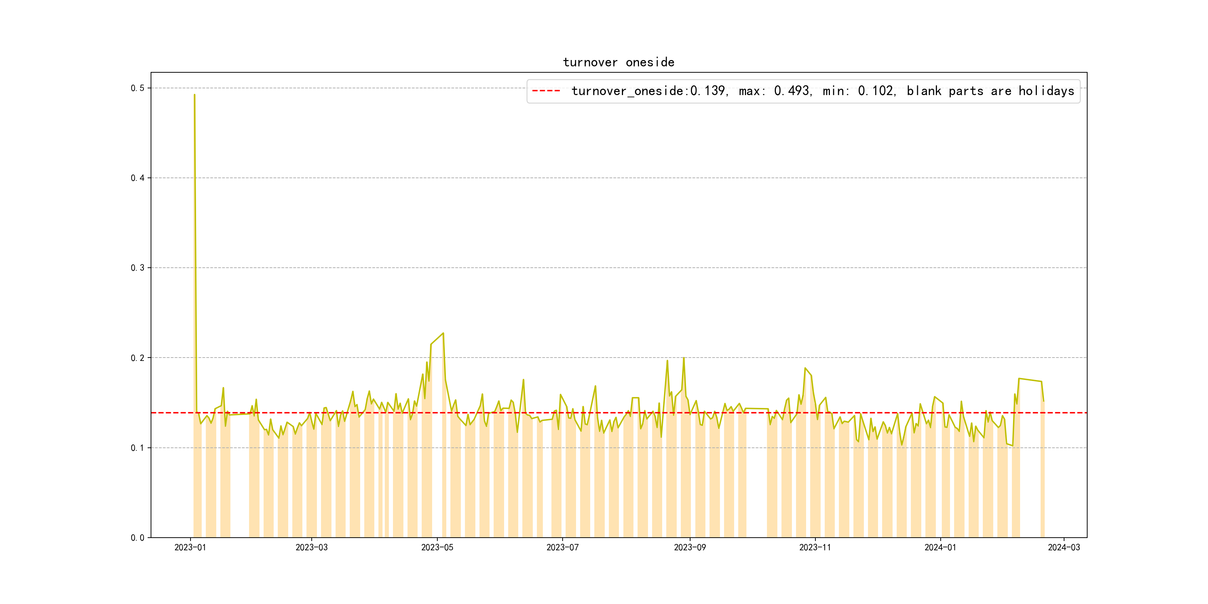The width and height of the screenshot is (1208, 604).
Task: Click the 0.0 y-axis tick label
Action: coord(138,538)
